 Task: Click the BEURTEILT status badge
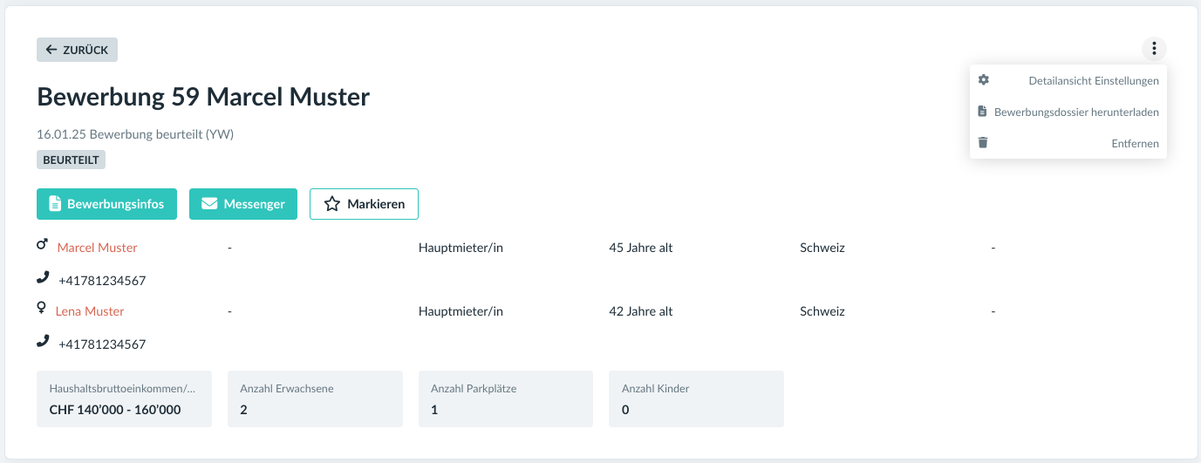[x=71, y=160]
